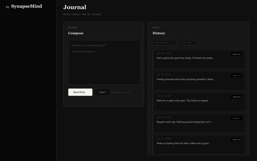Clear the compose box with Clear
Viewport: 257px width, 161px height.
102,92
